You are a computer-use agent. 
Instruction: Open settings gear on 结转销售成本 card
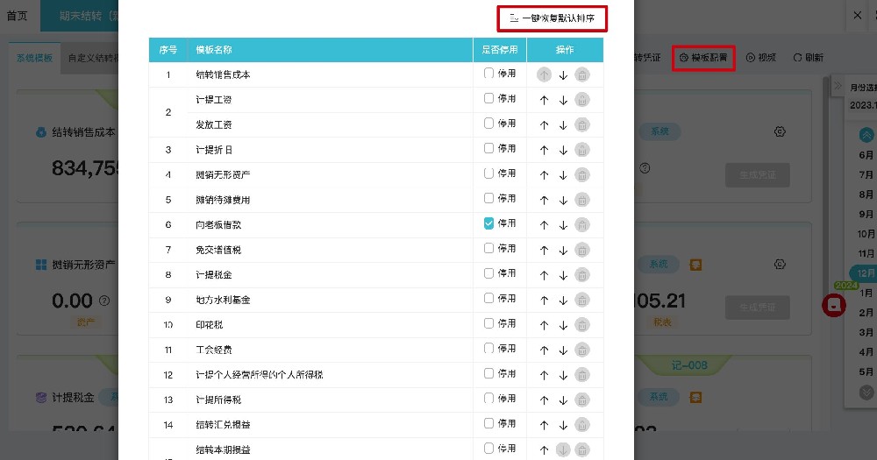(x=780, y=131)
